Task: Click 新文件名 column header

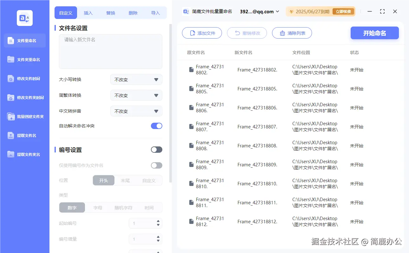Action: pos(243,52)
